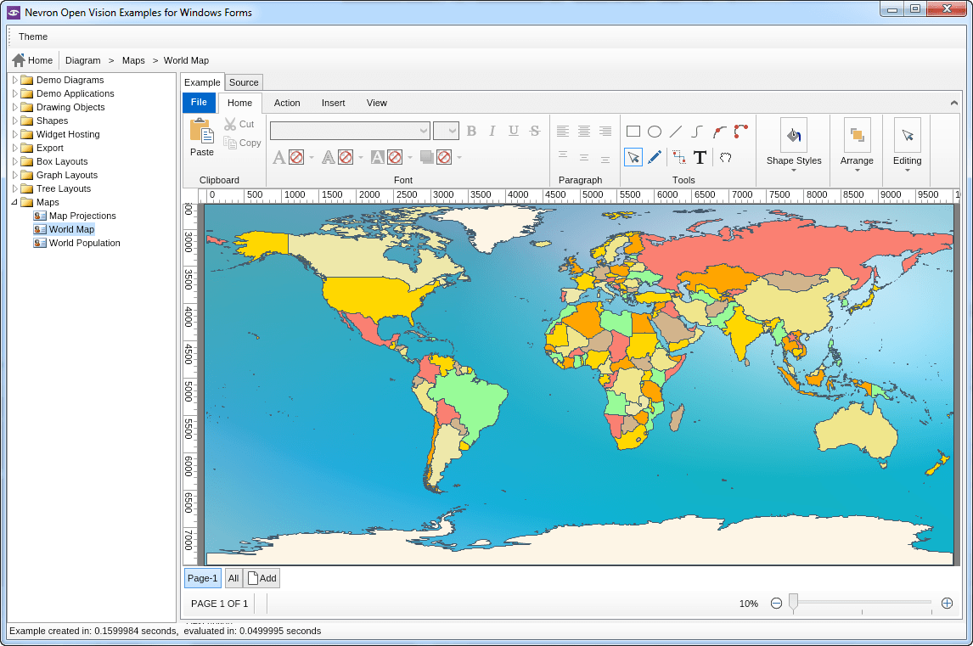Click the zoom slider handle
Screen dimensions: 973x646
[x=793, y=603]
